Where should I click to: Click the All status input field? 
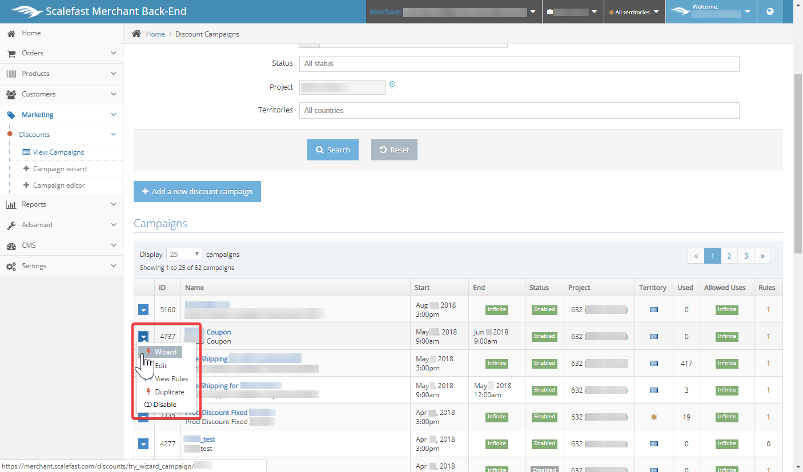pos(519,64)
